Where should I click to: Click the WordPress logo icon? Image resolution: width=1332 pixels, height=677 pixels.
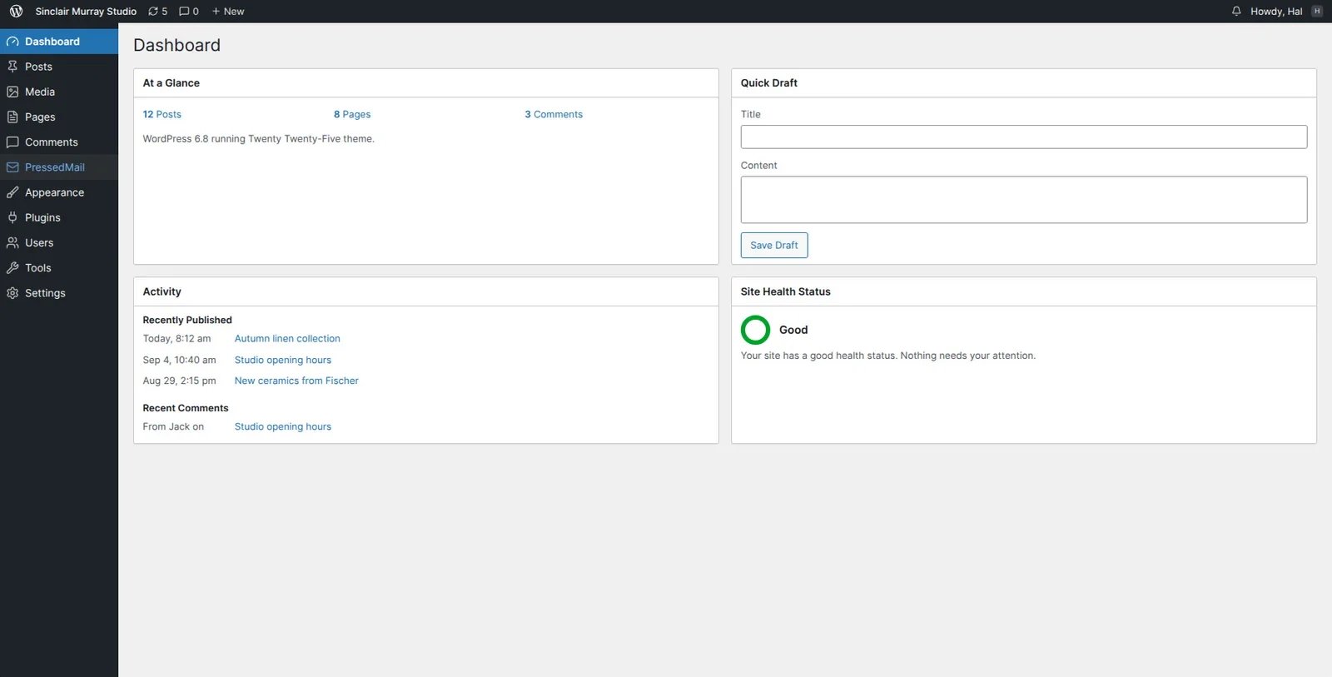(16, 12)
